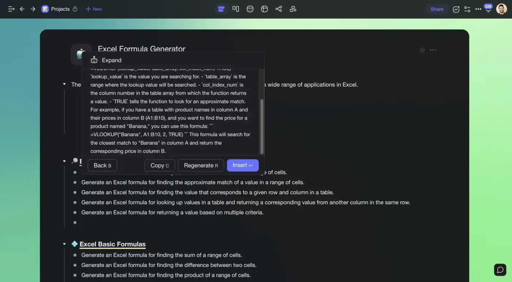Open the calendar view icon
This screenshot has width=512, height=282.
click(250, 9)
